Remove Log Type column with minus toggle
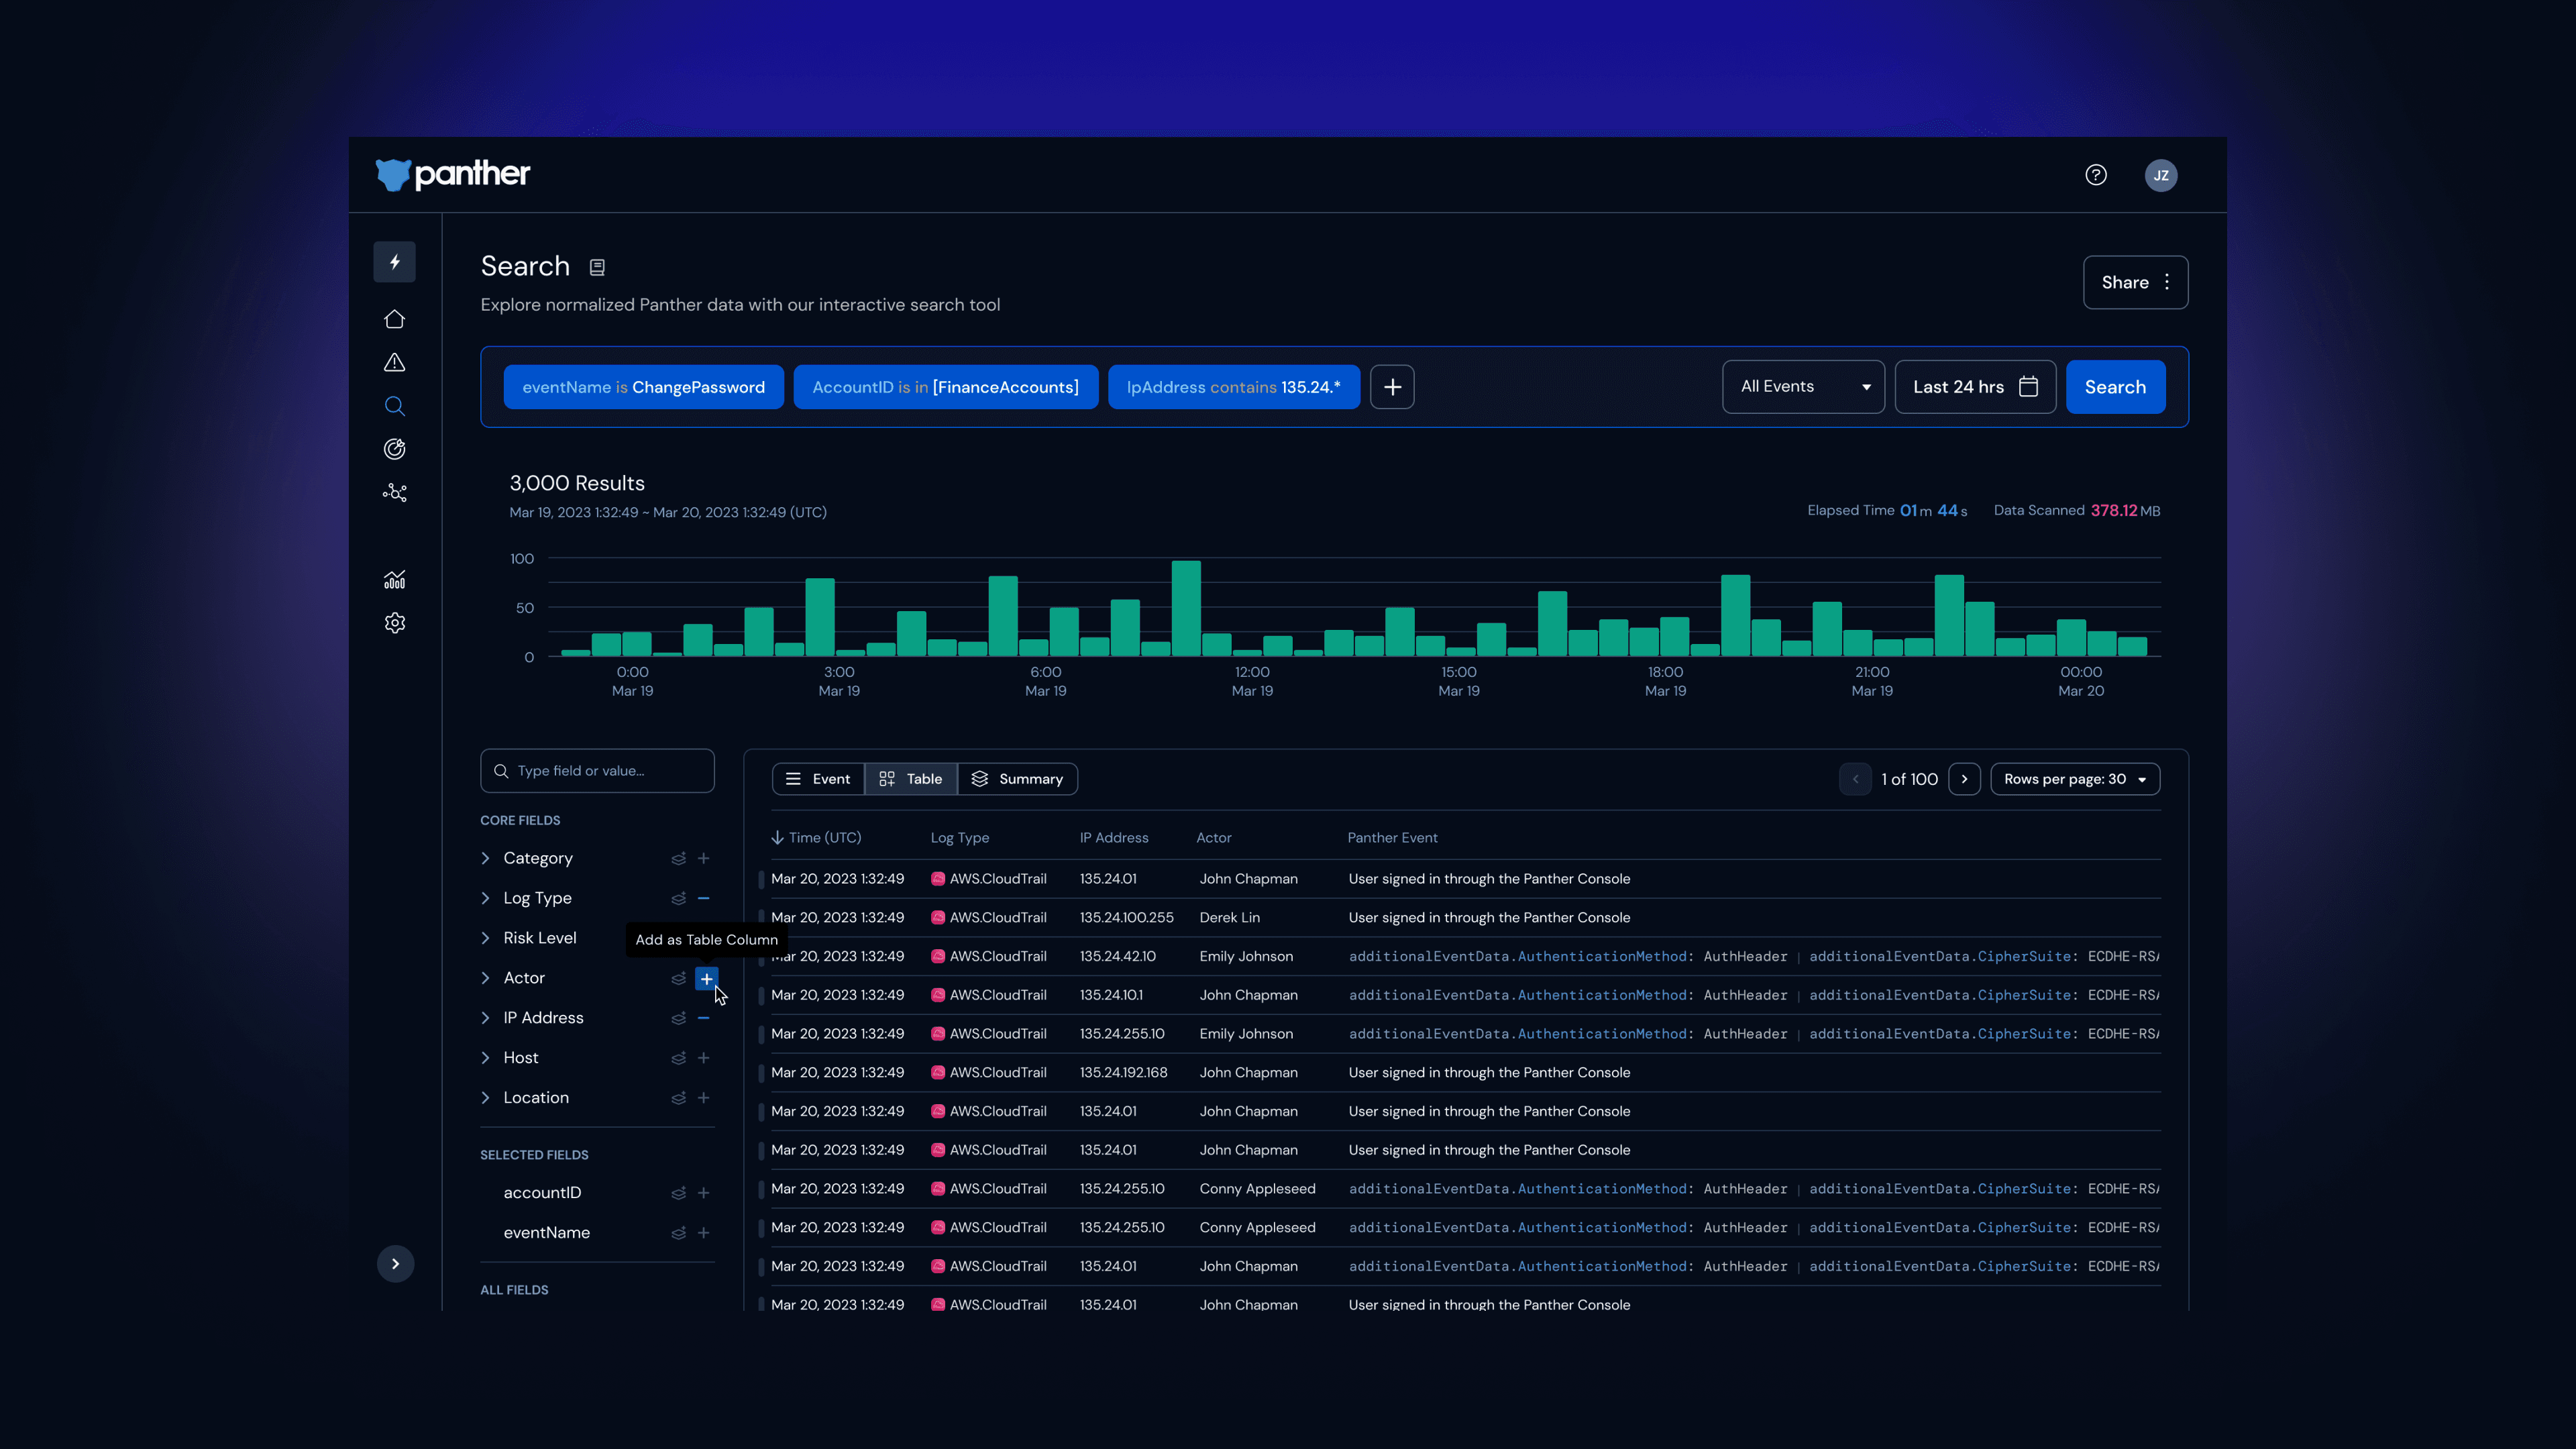This screenshot has width=2576, height=1449. pos(703,898)
